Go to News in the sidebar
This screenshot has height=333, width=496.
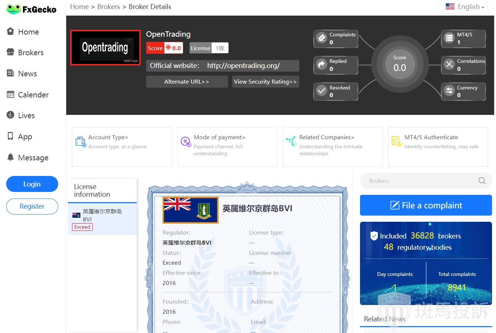pos(27,74)
